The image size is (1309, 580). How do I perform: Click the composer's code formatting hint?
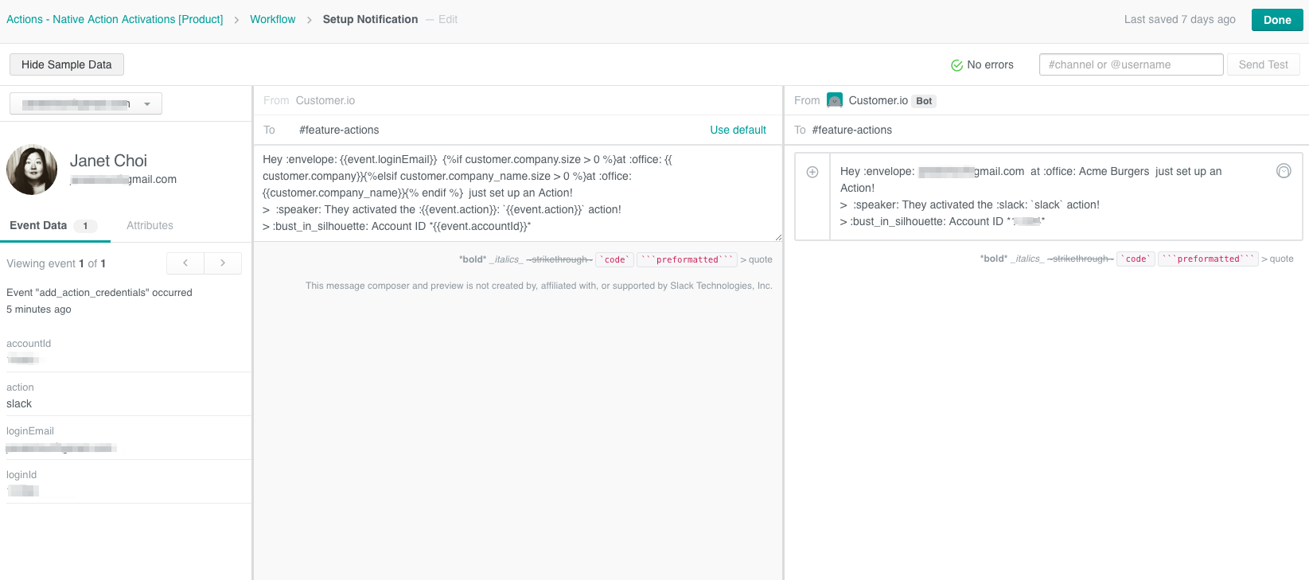point(615,259)
